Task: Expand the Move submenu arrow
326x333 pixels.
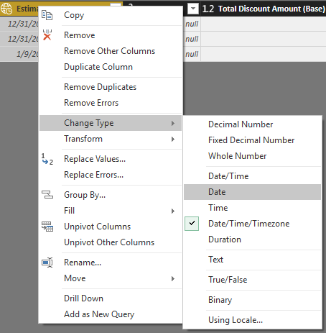Action: [173, 278]
